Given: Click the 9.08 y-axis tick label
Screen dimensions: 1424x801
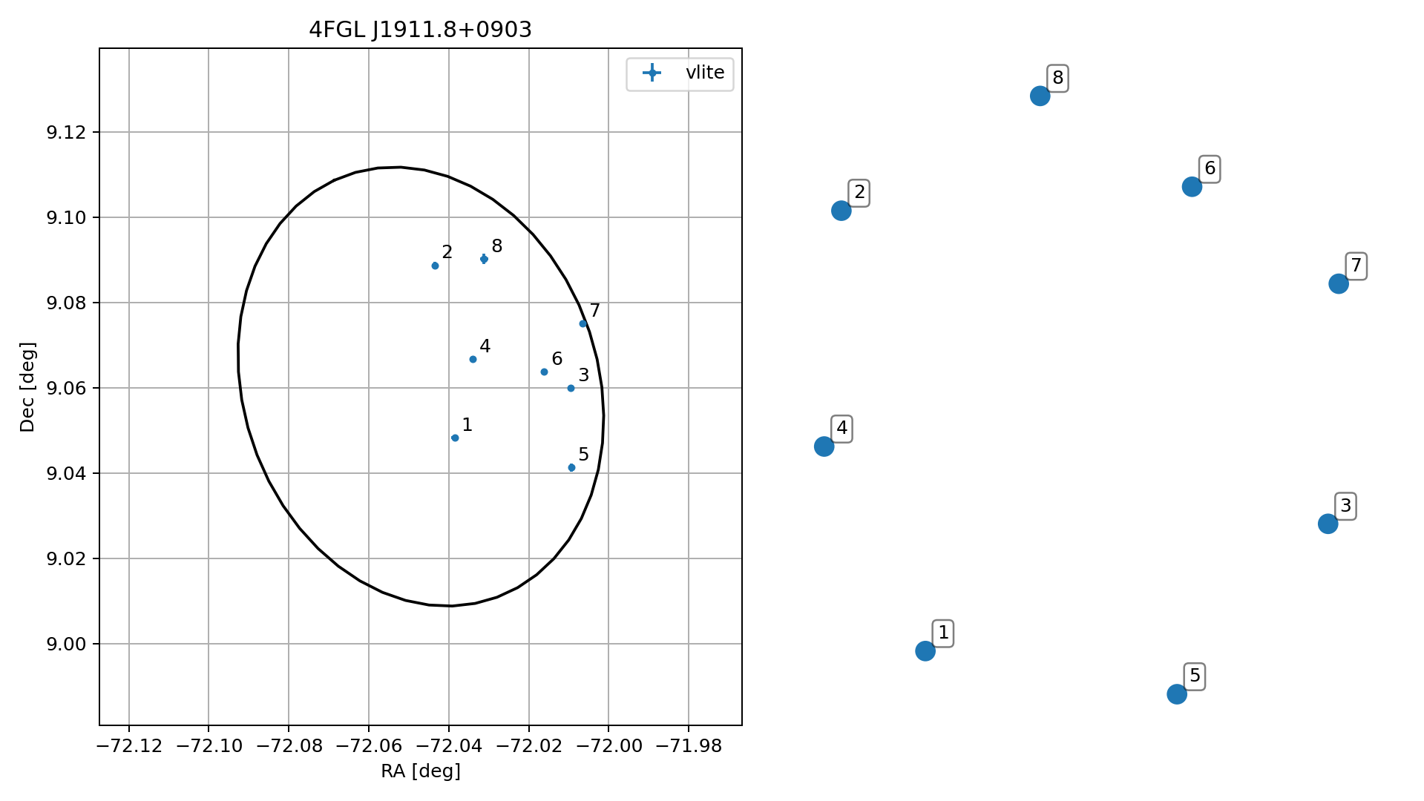Looking at the screenshot, I should [x=67, y=303].
